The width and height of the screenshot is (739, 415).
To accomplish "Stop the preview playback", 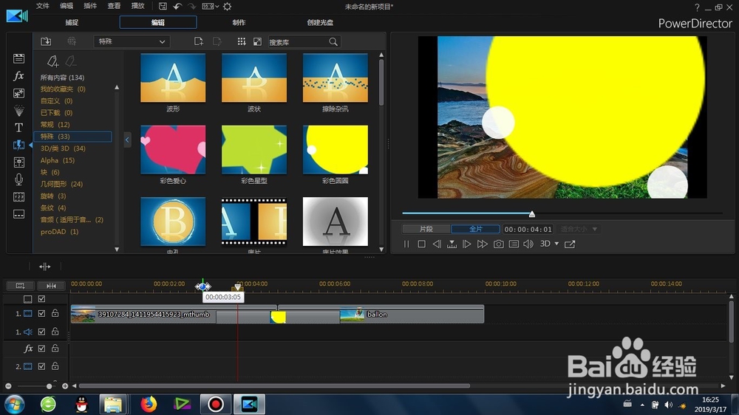I will coord(422,244).
